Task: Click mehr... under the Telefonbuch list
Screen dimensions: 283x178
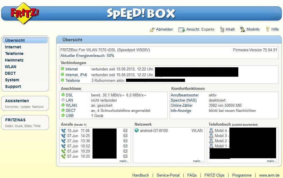Action: (x=272, y=161)
